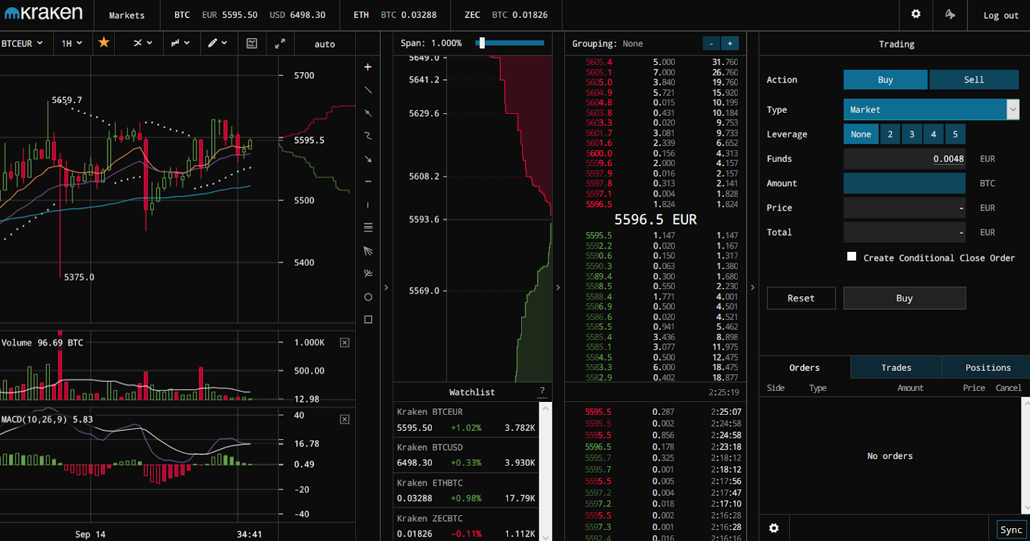
Task: Select Kraken ETHBTC watchlist row
Action: [466, 491]
